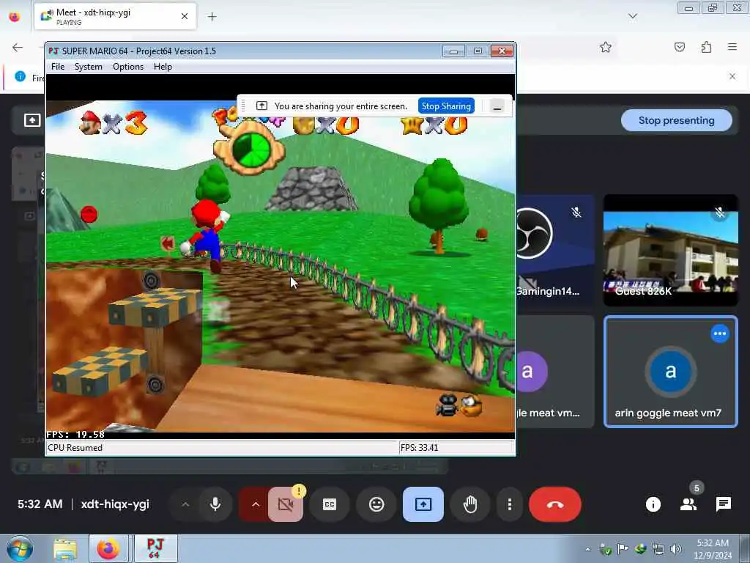Click the Firefox back arrow
This screenshot has height=563, width=750.
coord(18,47)
